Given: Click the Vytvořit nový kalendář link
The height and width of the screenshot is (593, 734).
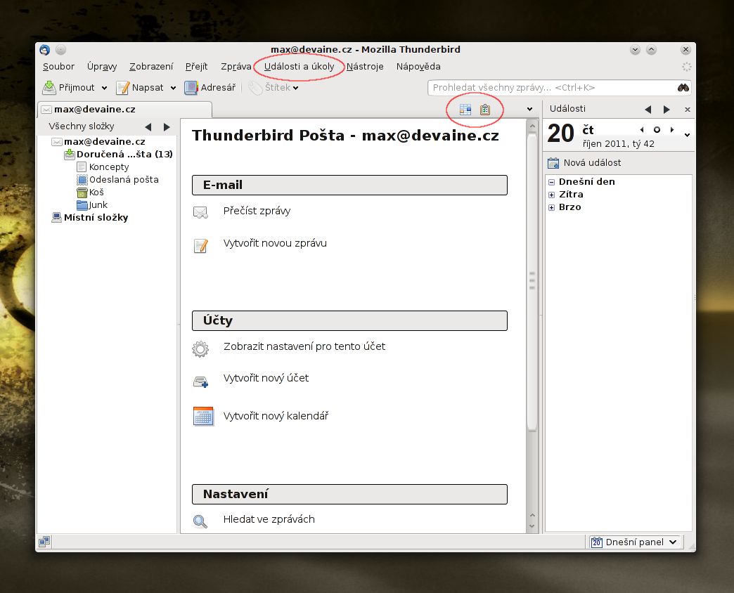Looking at the screenshot, I should pyautogui.click(x=276, y=416).
